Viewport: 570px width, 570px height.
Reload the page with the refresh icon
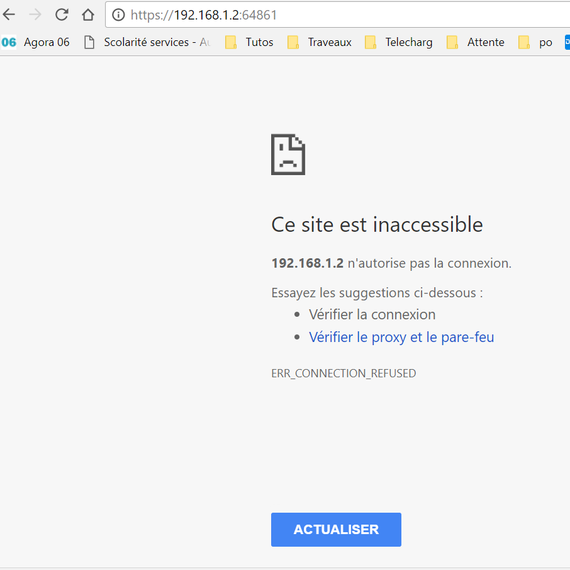pyautogui.click(x=62, y=15)
